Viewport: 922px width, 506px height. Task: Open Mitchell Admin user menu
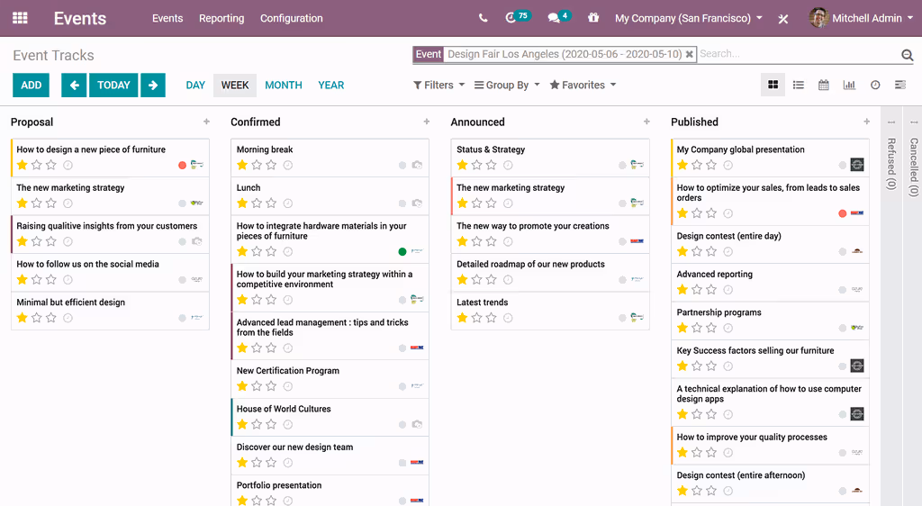pyautogui.click(x=862, y=18)
